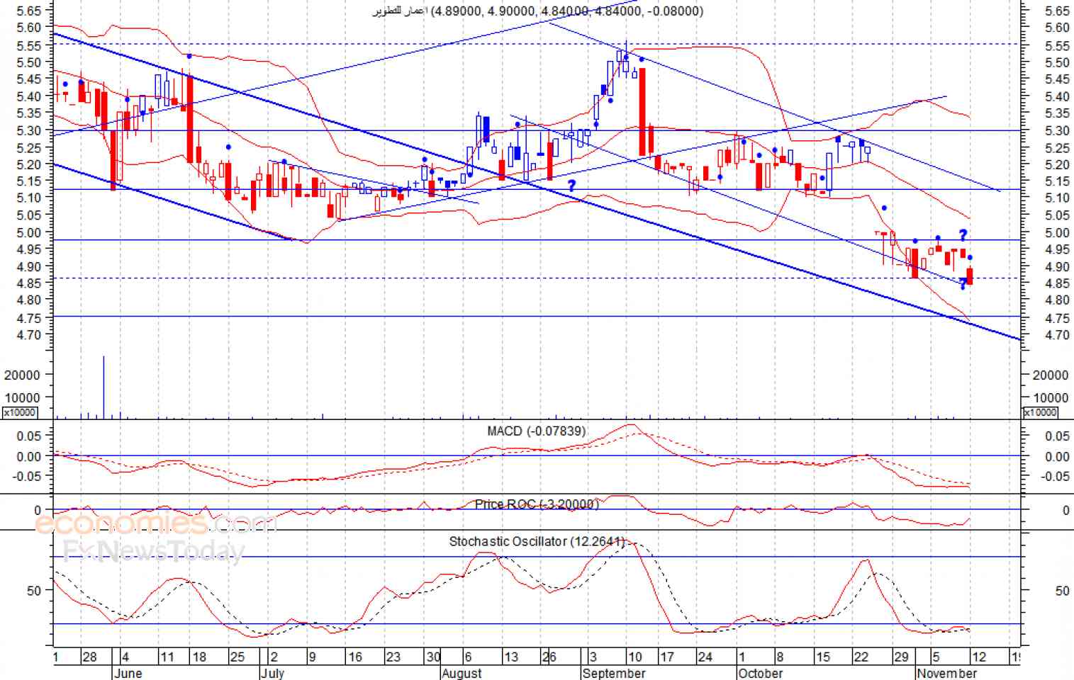Click the MACD (-0.07839) indicator label

(537, 431)
